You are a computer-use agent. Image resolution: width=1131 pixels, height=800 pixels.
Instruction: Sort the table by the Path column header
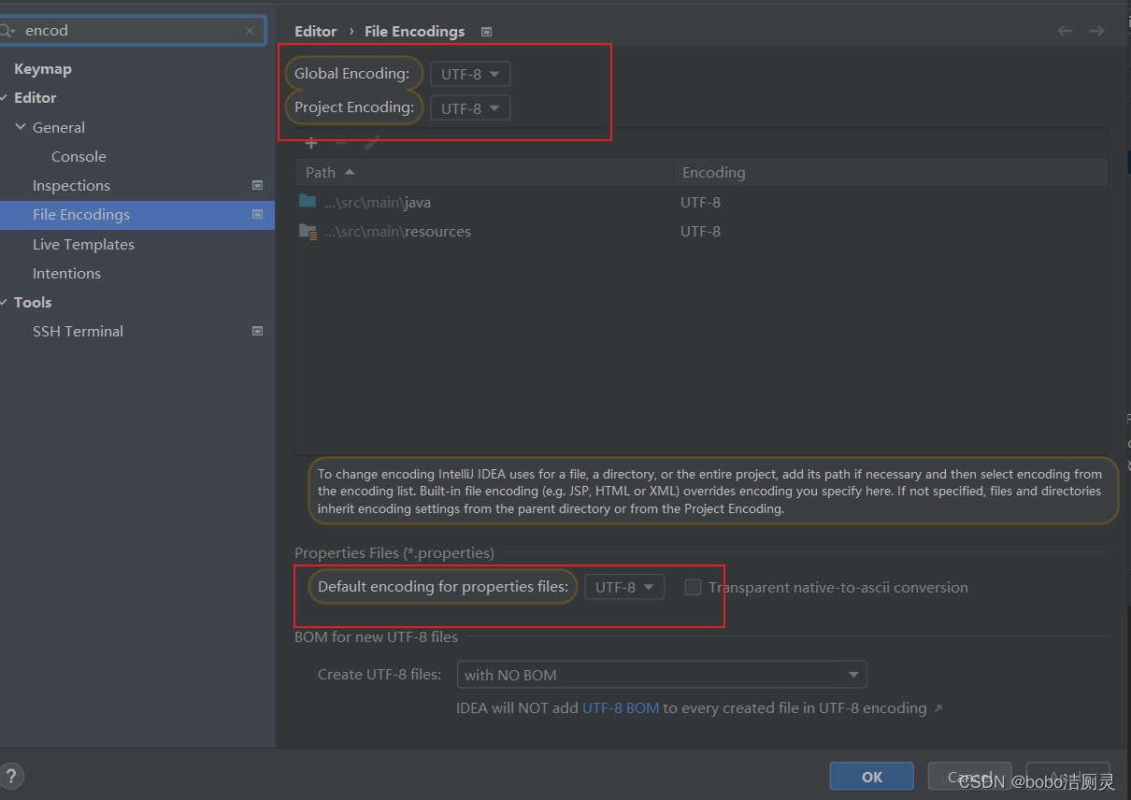click(319, 172)
